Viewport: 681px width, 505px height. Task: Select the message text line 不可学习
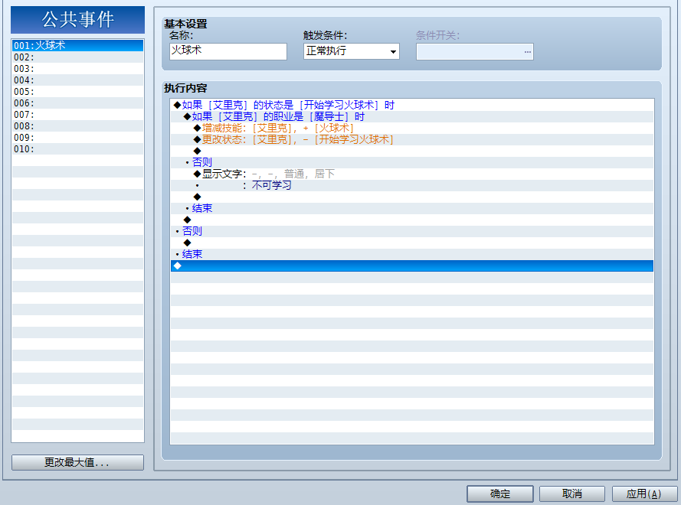pos(412,186)
